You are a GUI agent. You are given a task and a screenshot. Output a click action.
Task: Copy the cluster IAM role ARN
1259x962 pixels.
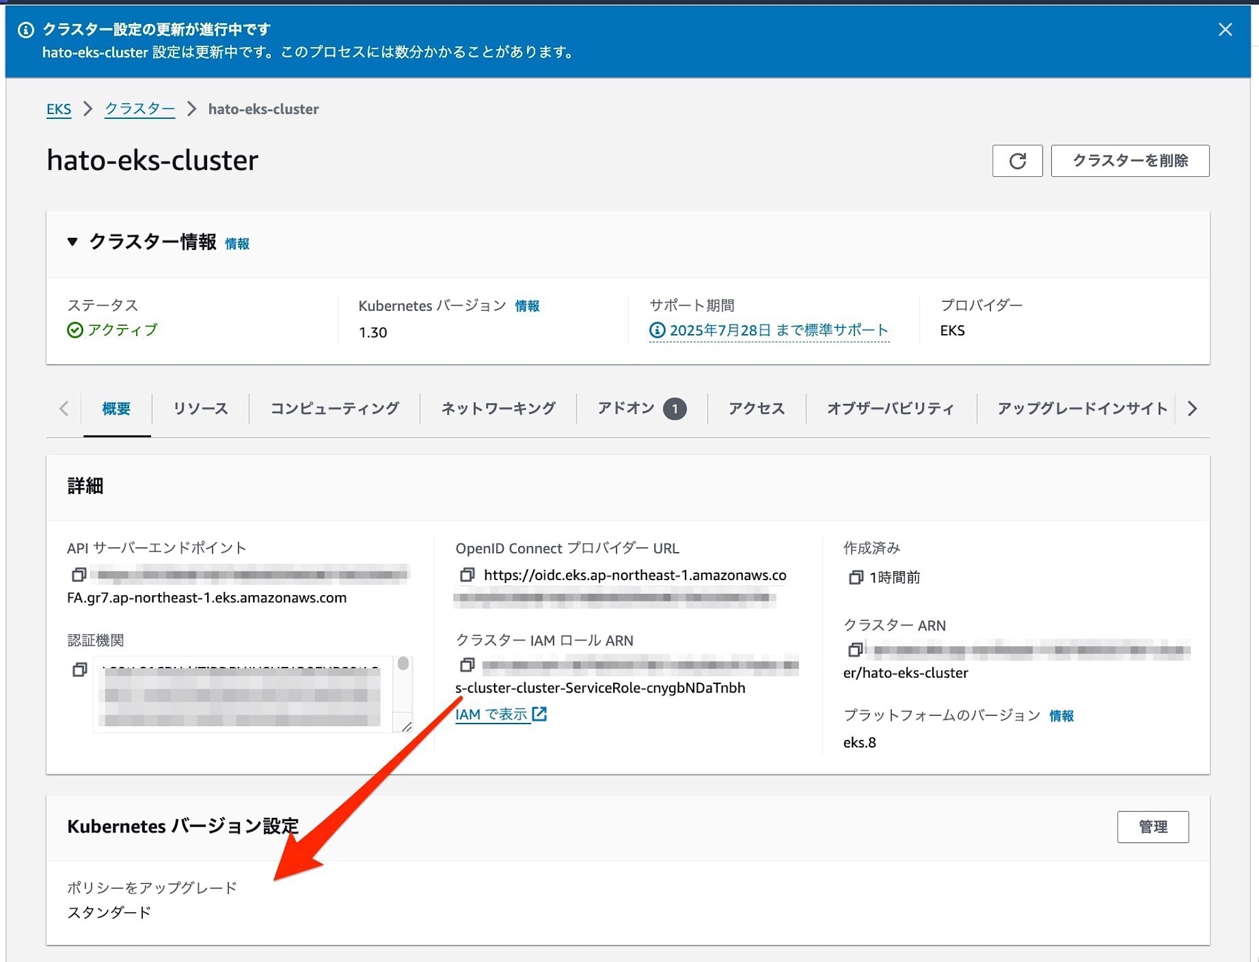point(467,664)
